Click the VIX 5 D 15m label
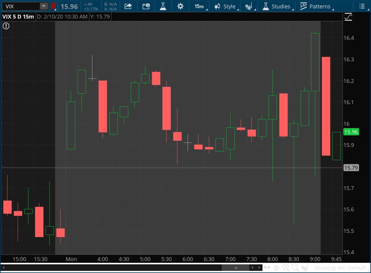Screen dimensions: 371x273 pyautogui.click(x=18, y=17)
